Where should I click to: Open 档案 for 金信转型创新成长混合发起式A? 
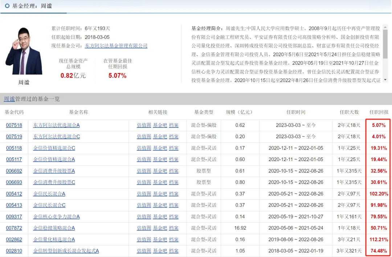[x=174, y=251]
